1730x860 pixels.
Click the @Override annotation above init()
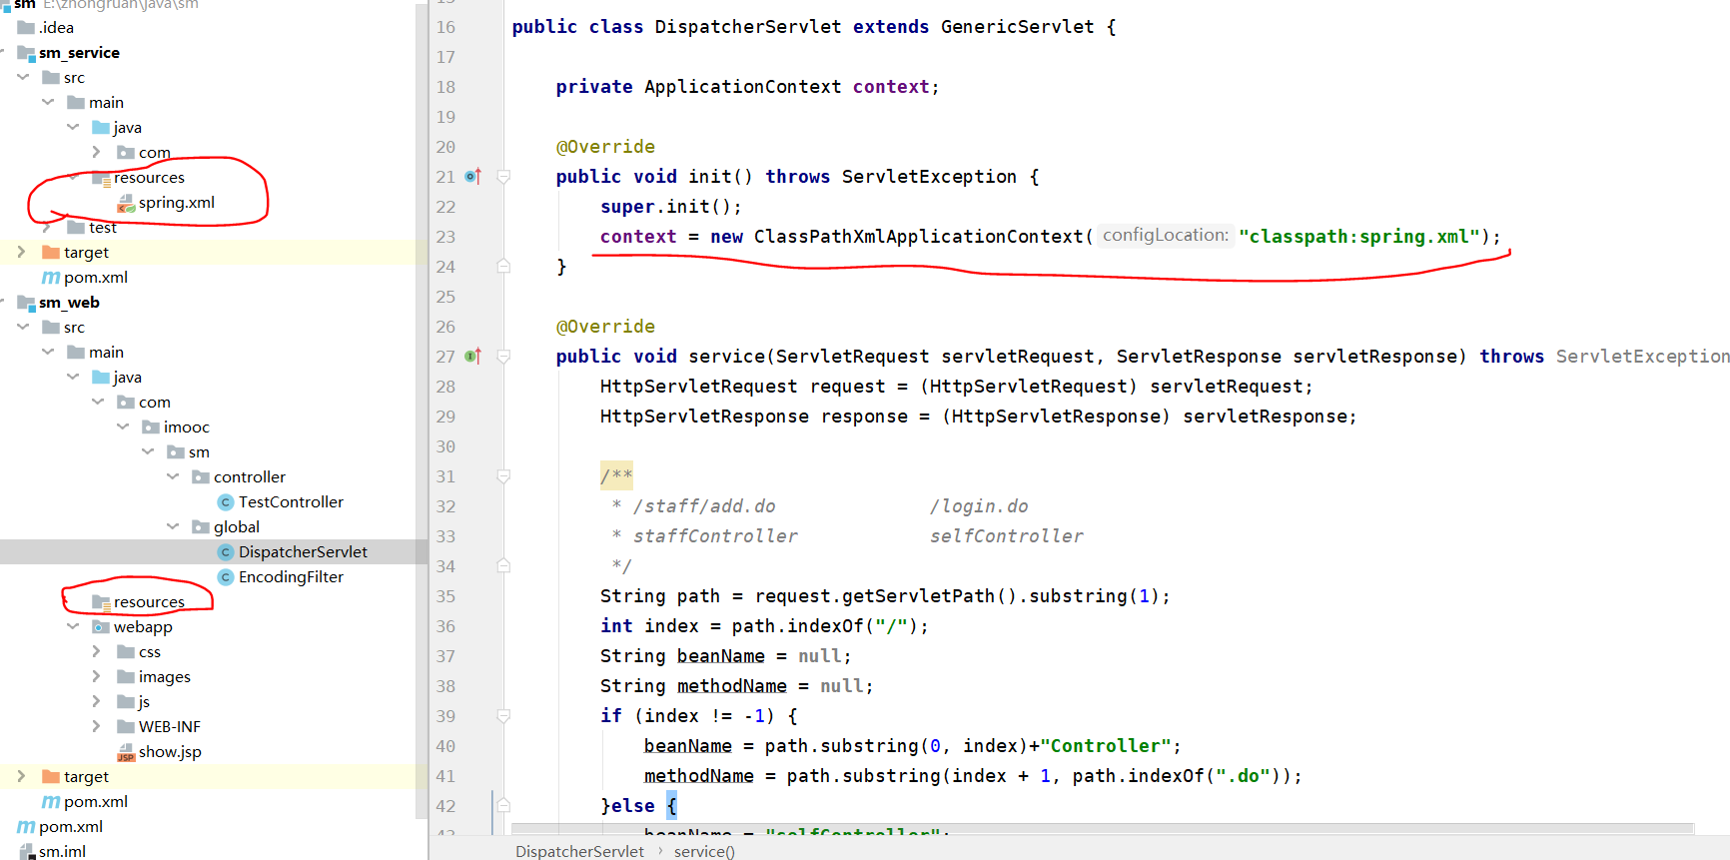(x=605, y=147)
